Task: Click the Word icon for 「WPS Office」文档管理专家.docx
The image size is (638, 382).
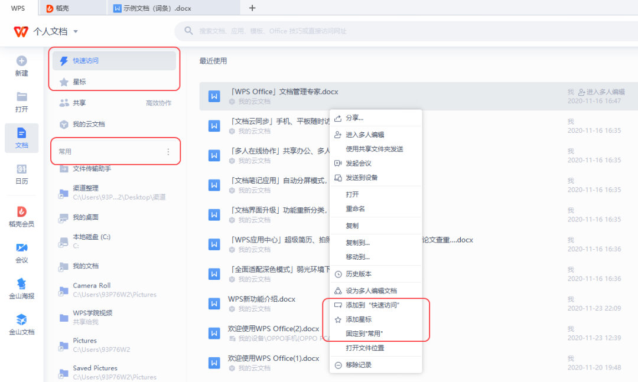Action: point(214,96)
